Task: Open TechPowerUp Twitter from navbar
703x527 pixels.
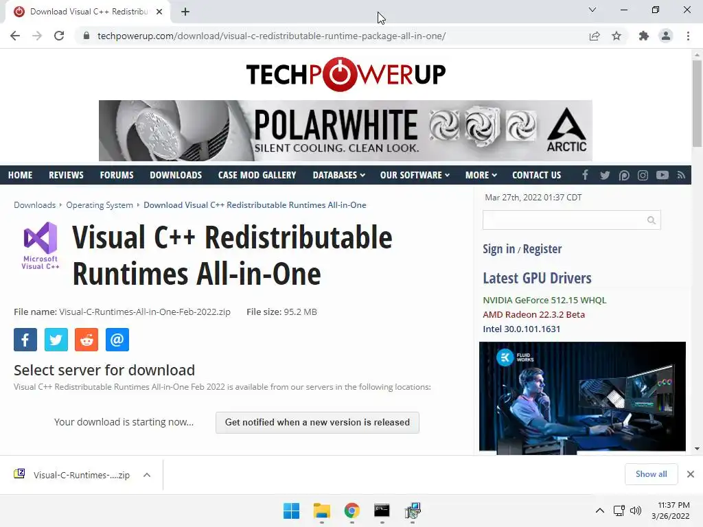Action: point(605,175)
